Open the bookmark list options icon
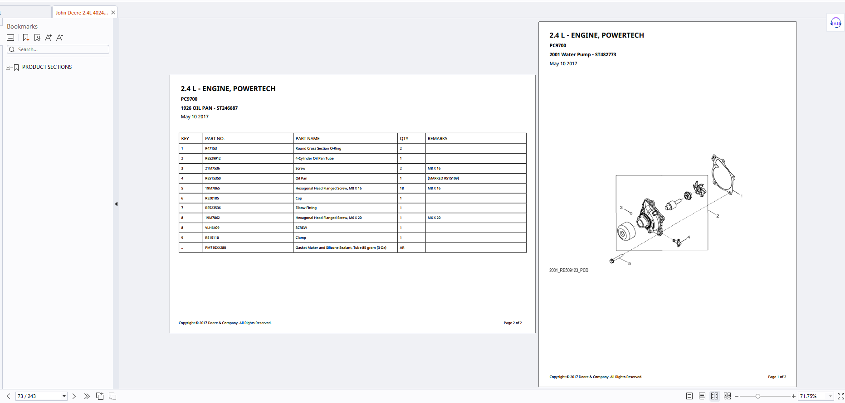The width and height of the screenshot is (845, 403). 11,38
